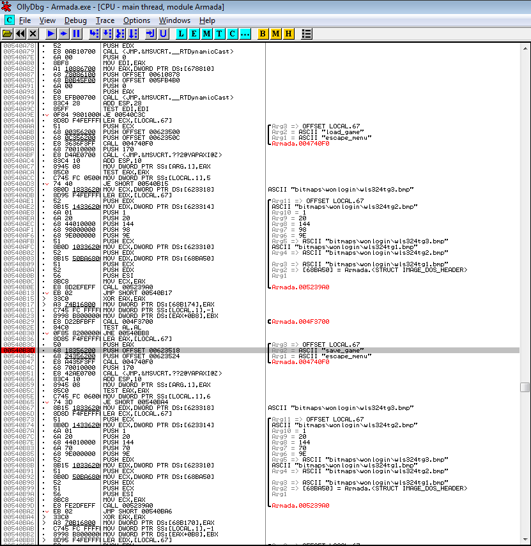531x546 pixels.
Task: Click the Armada.004F3700 comment
Action: coord(300,321)
